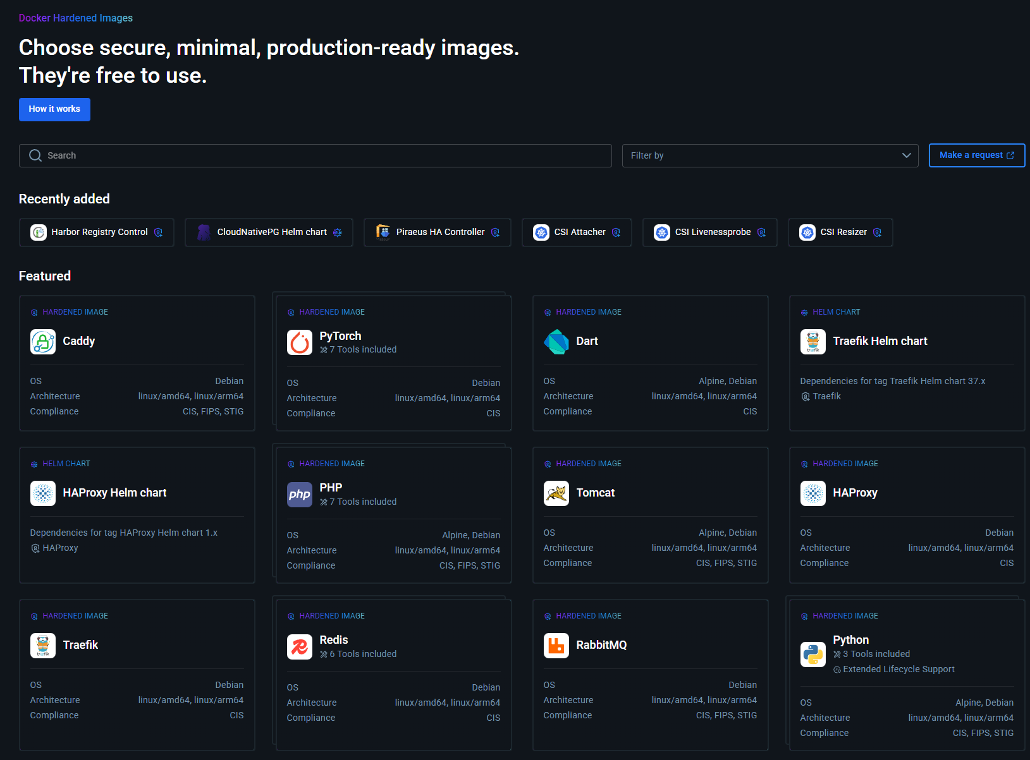The width and height of the screenshot is (1030, 760).
Task: Open the CloudNativePG Helm chart chip
Action: point(269,232)
